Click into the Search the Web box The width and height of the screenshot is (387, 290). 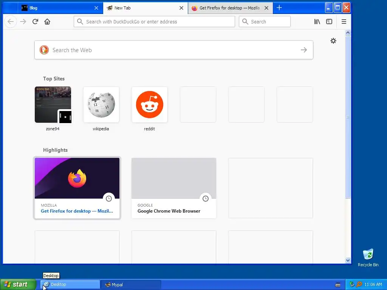pyautogui.click(x=174, y=50)
